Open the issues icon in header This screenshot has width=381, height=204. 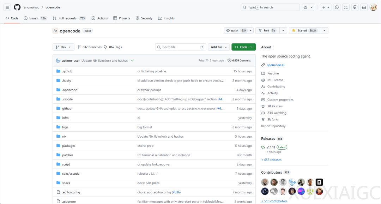(x=337, y=7)
